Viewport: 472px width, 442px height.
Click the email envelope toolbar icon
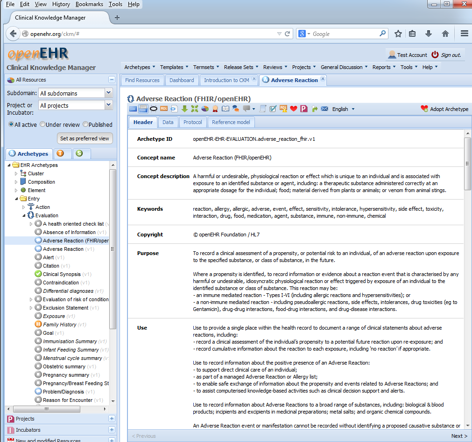point(324,109)
